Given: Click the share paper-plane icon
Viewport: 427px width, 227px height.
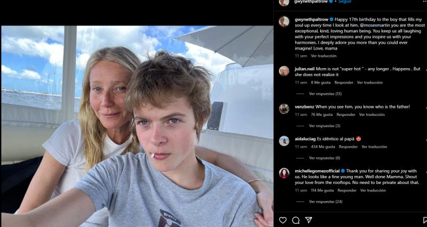Looking at the screenshot, I should click(x=309, y=220).
